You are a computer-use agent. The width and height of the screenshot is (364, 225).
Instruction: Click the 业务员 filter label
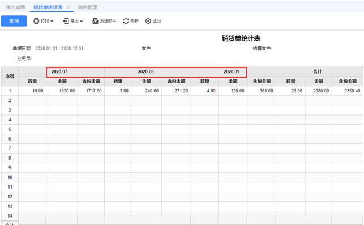point(24,58)
